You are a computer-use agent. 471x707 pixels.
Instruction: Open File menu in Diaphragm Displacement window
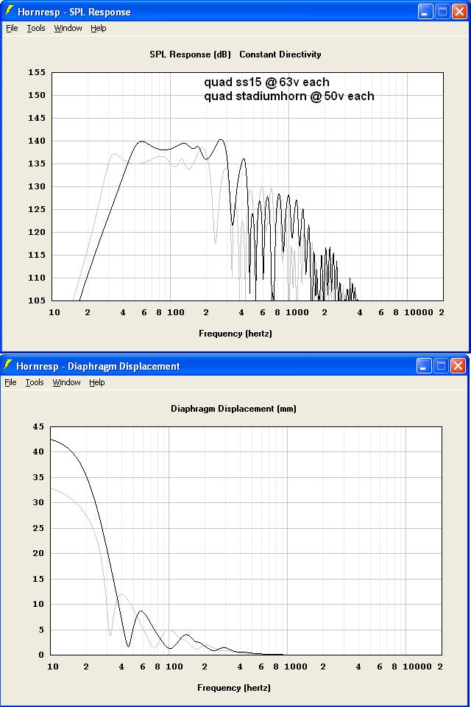(10, 382)
